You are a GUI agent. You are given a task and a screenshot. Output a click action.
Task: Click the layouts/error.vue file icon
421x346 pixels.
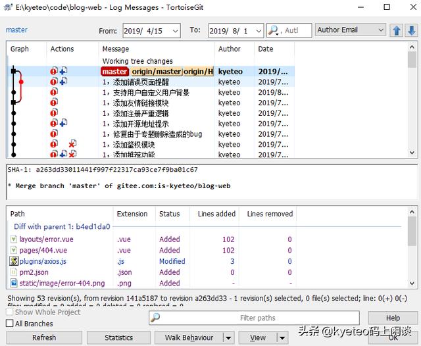[x=14, y=239]
